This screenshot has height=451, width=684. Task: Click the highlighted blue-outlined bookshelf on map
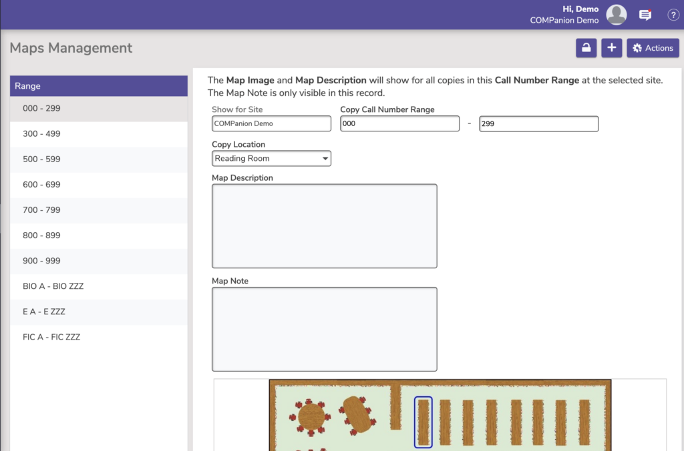[423, 422]
